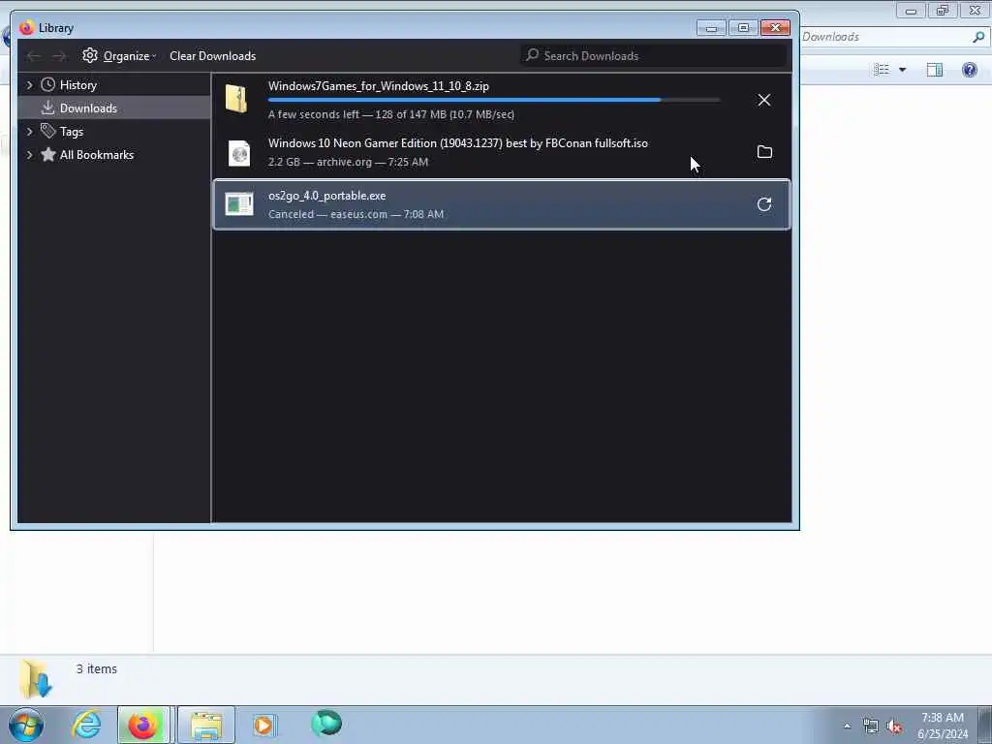Open Windows Media Player from taskbar
The height and width of the screenshot is (744, 992).
(263, 725)
